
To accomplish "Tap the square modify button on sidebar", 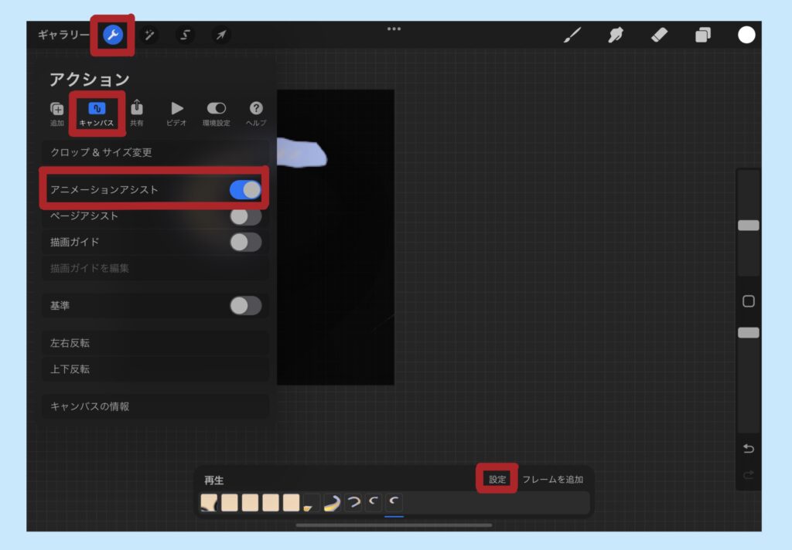I will (749, 301).
